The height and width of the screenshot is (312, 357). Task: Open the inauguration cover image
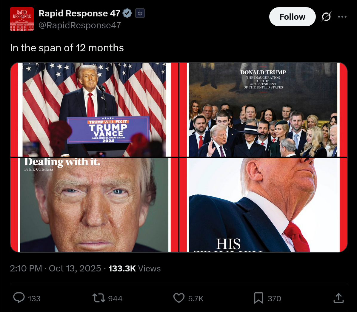click(x=264, y=109)
